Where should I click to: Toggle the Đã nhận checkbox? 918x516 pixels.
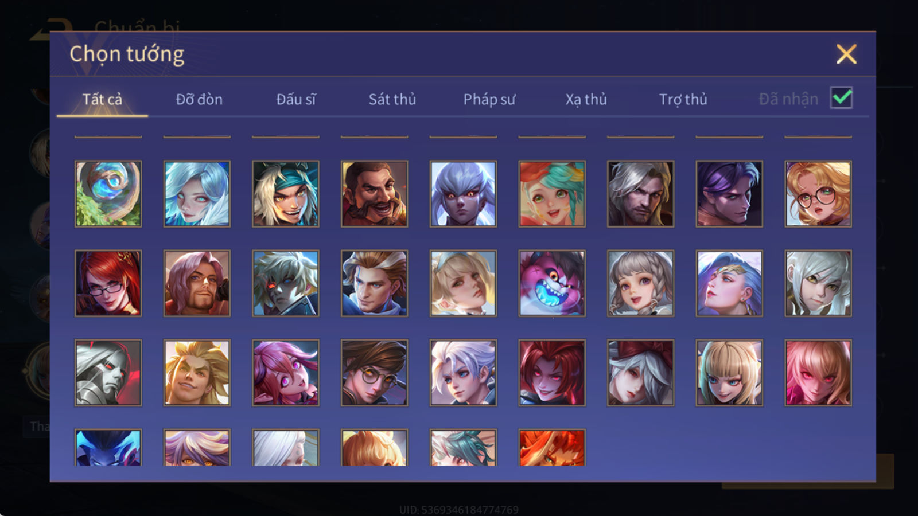click(842, 97)
